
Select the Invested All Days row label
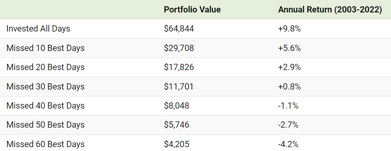pyautogui.click(x=38, y=28)
